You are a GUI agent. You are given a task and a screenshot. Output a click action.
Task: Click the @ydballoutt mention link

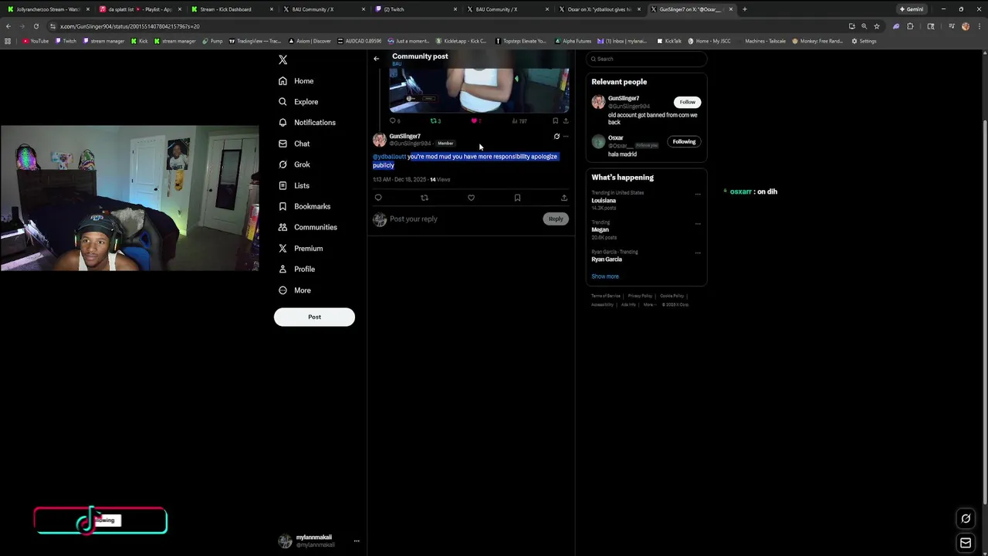389,157
